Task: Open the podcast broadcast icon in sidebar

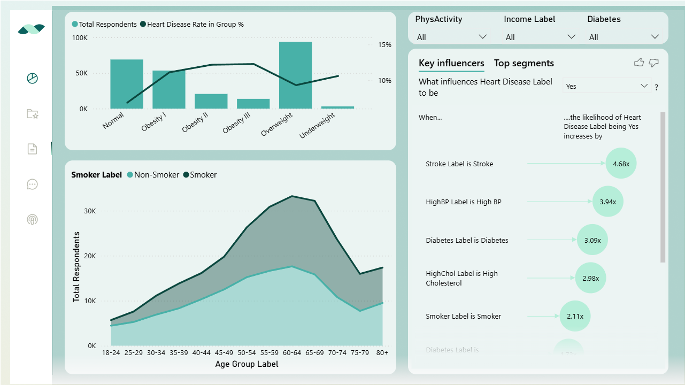Action: tap(32, 220)
